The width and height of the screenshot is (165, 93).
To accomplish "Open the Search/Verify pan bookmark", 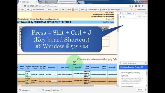I will 115,10.
